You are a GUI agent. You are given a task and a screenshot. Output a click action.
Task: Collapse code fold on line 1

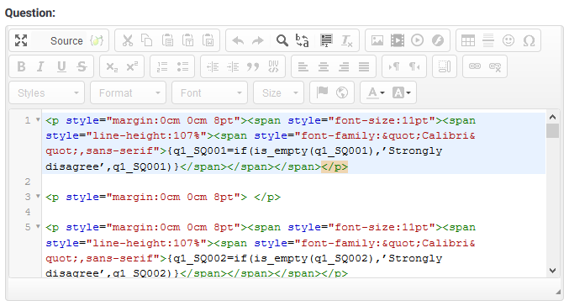tap(38, 119)
